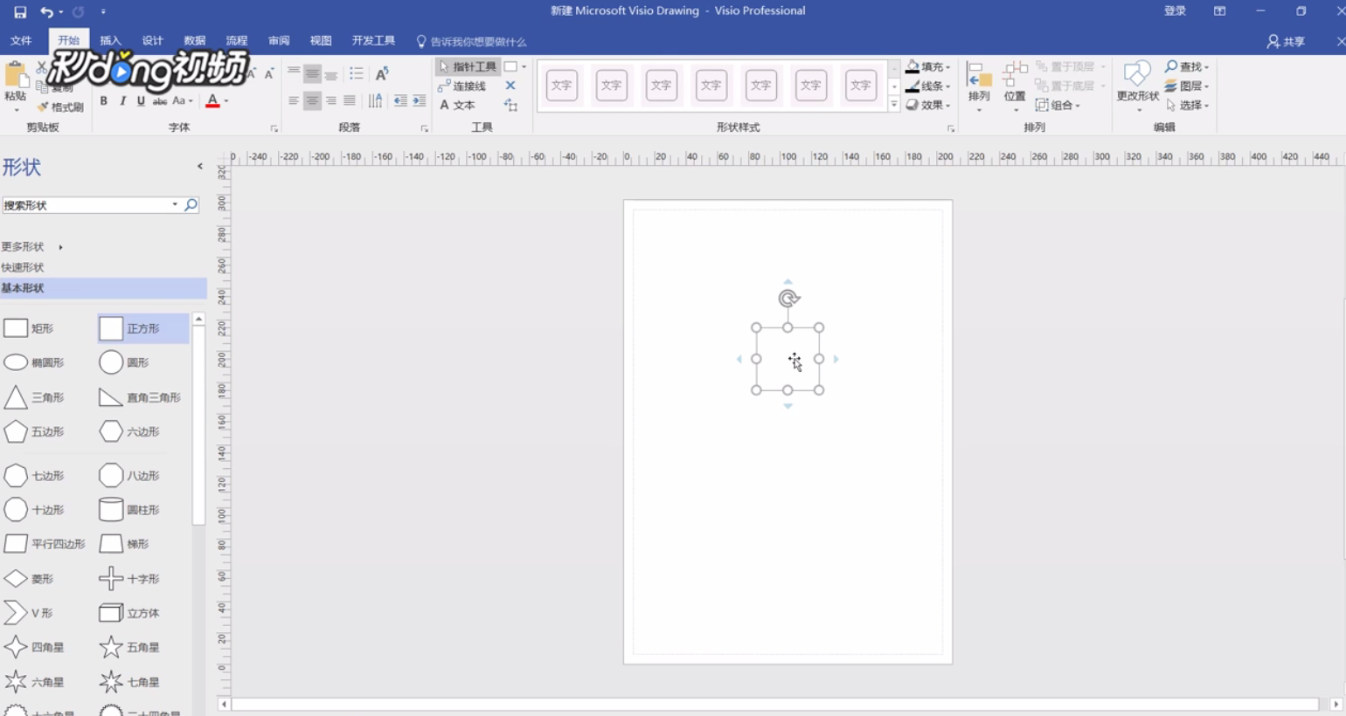Image resolution: width=1346 pixels, height=716 pixels.
Task: Switch to the Insert (插入) tab
Action: [110, 41]
